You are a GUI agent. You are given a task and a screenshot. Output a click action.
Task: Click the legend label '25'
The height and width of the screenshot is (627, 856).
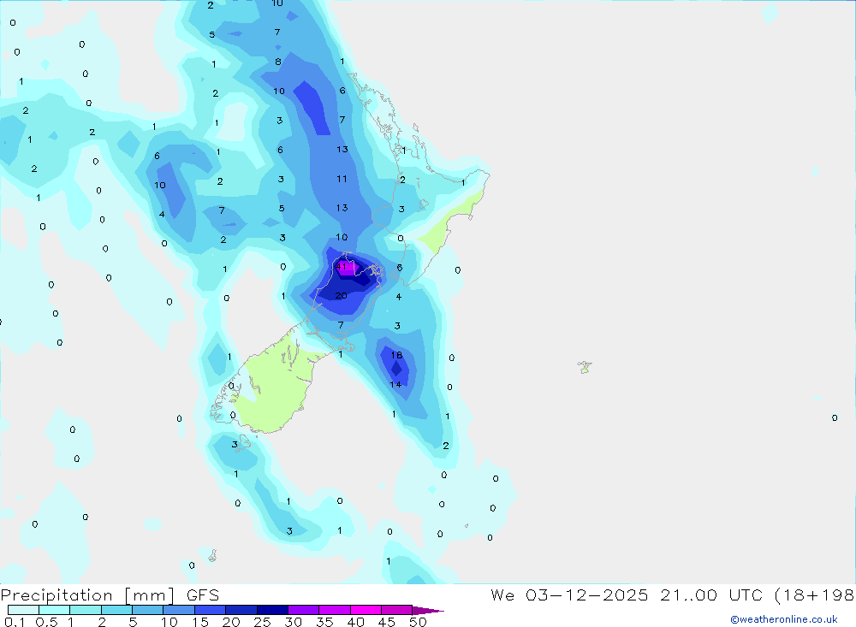[262, 622]
